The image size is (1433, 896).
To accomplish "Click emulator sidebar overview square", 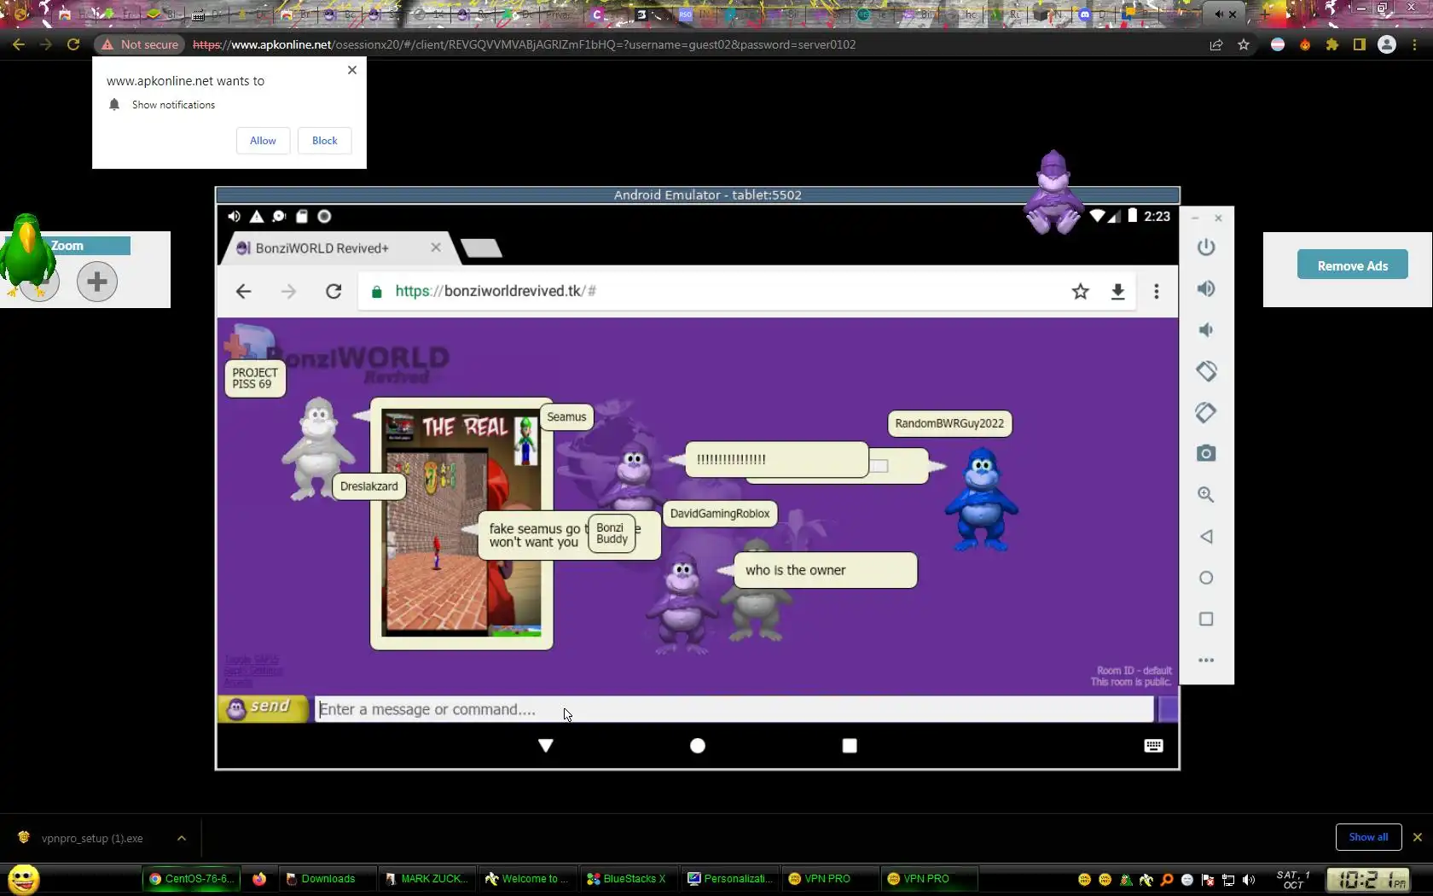I will tap(1205, 619).
